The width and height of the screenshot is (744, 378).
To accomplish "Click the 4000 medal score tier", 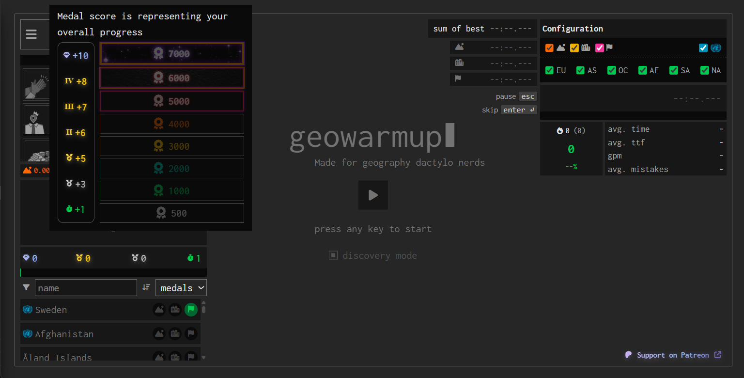I will pos(172,124).
